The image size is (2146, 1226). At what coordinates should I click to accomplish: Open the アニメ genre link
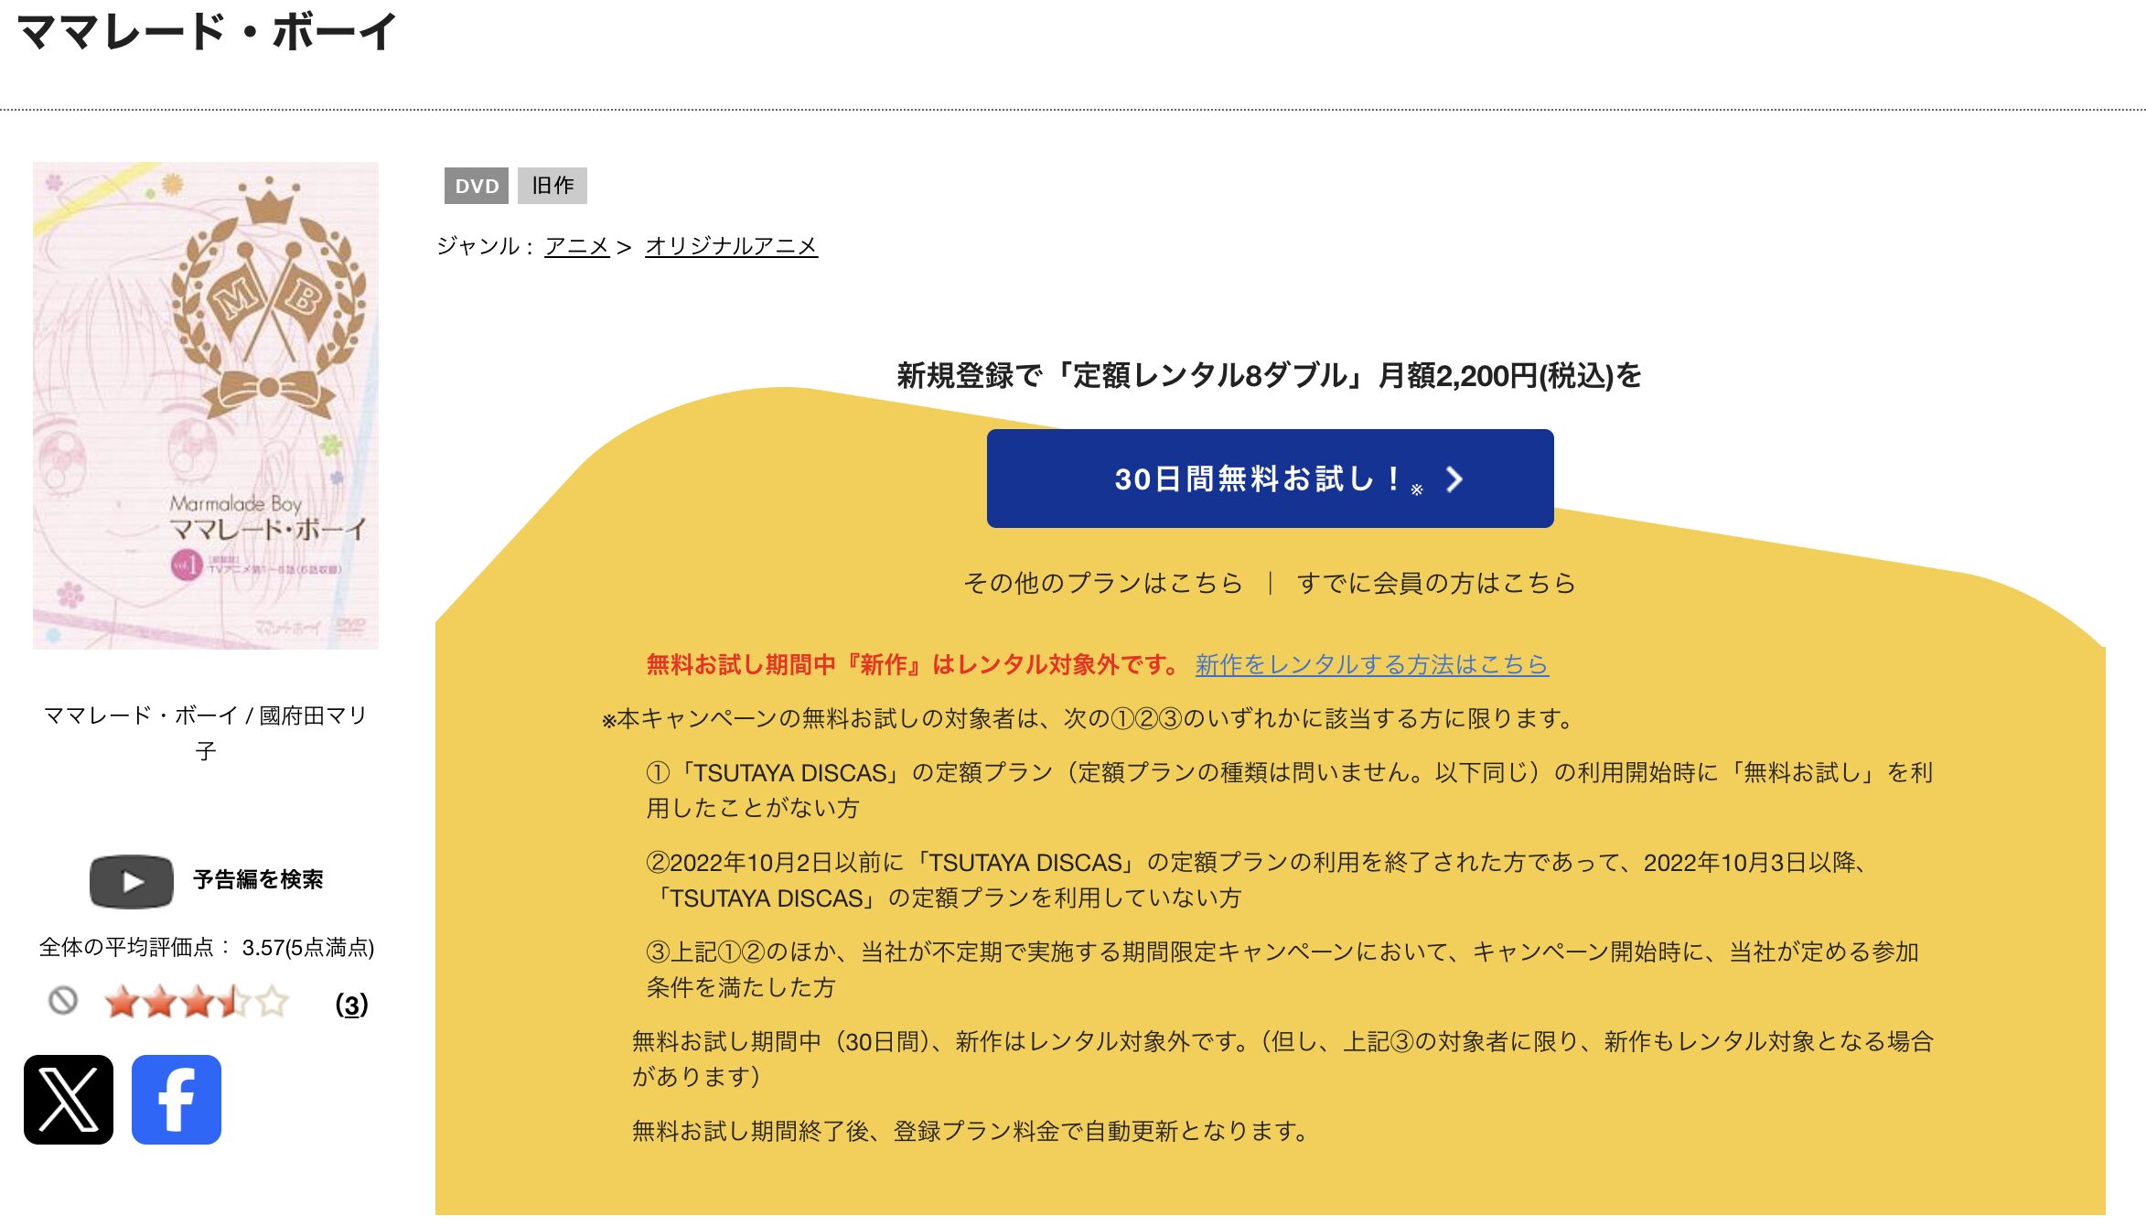577,246
